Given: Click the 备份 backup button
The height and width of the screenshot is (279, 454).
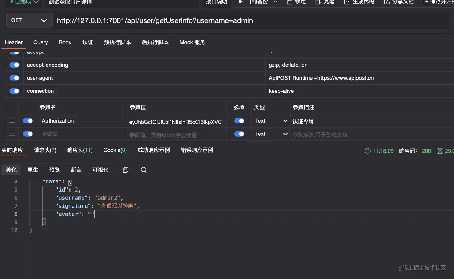Looking at the screenshot, I should coord(259,2).
